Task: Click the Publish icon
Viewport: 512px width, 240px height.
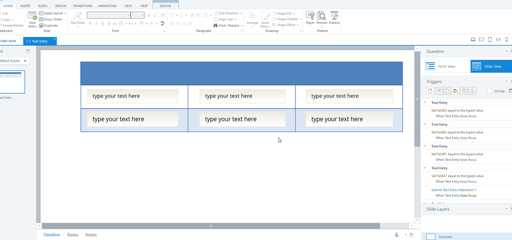Action: [334, 16]
